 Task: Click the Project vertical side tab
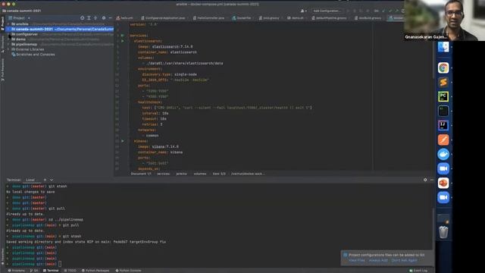pyautogui.click(x=2, y=24)
